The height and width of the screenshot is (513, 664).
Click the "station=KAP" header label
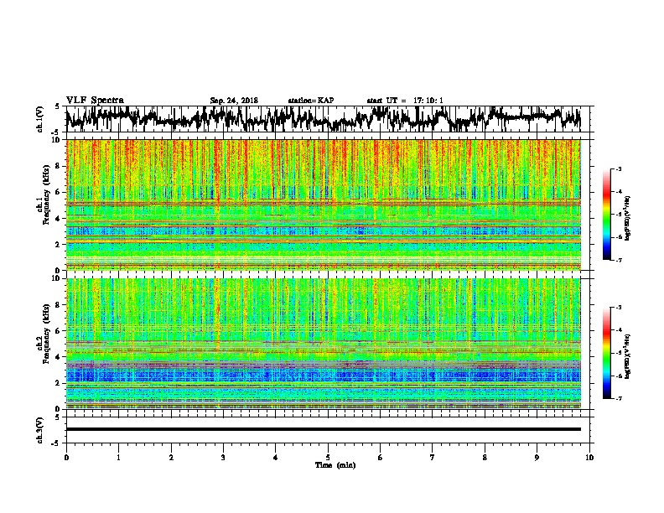click(311, 101)
